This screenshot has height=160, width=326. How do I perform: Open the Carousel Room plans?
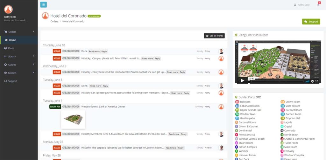click(x=247, y=122)
